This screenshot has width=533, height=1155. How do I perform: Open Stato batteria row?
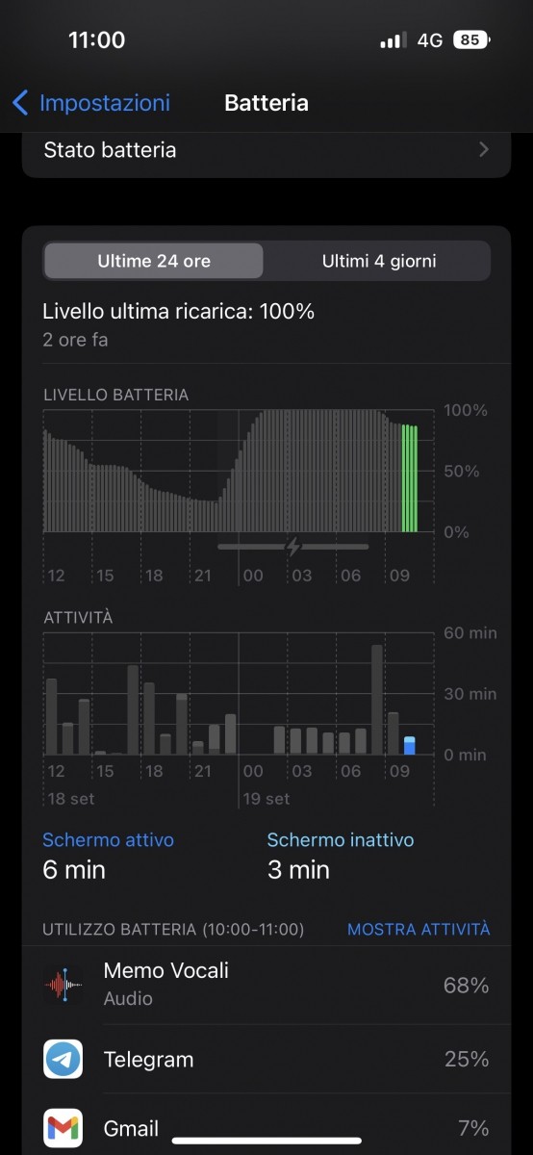(266, 150)
